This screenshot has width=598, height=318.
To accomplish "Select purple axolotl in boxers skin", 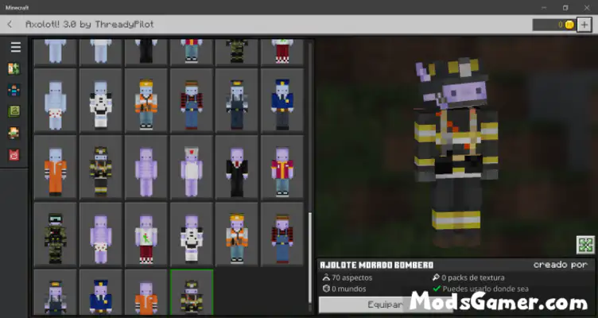I will 101,235.
